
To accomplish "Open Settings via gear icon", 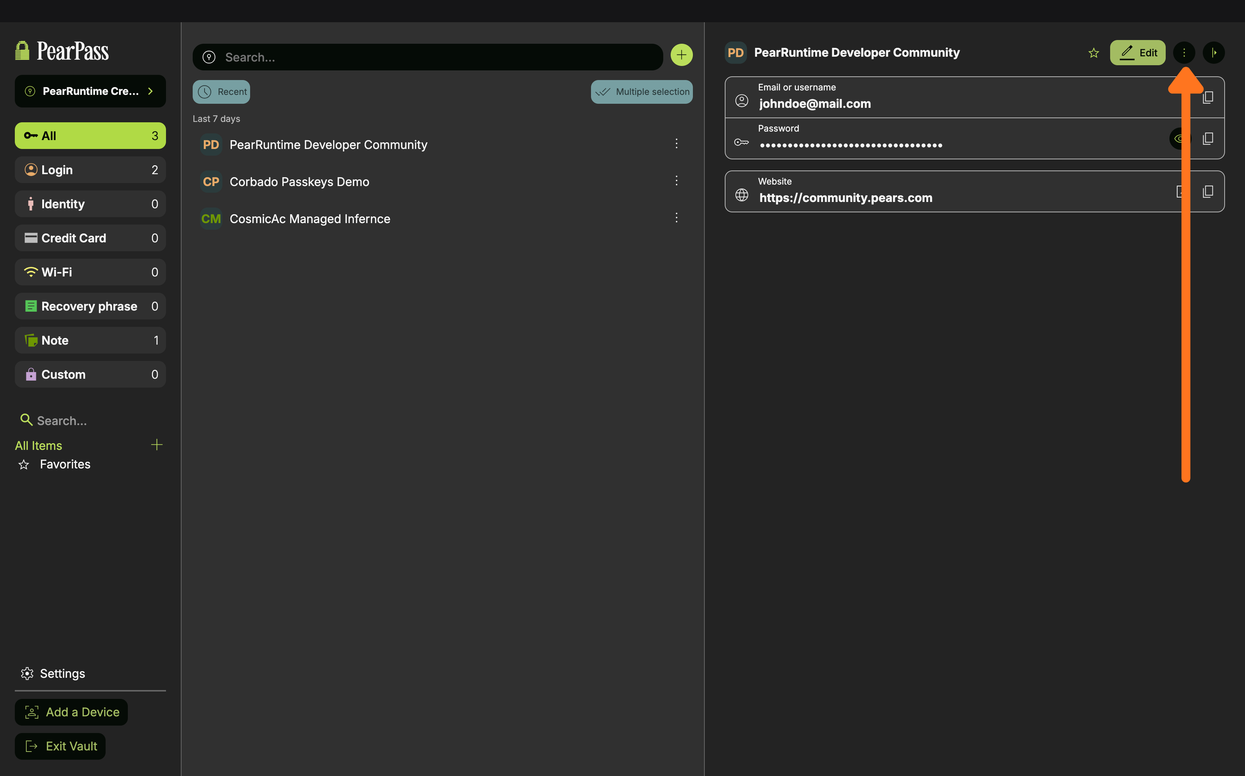I will point(27,673).
